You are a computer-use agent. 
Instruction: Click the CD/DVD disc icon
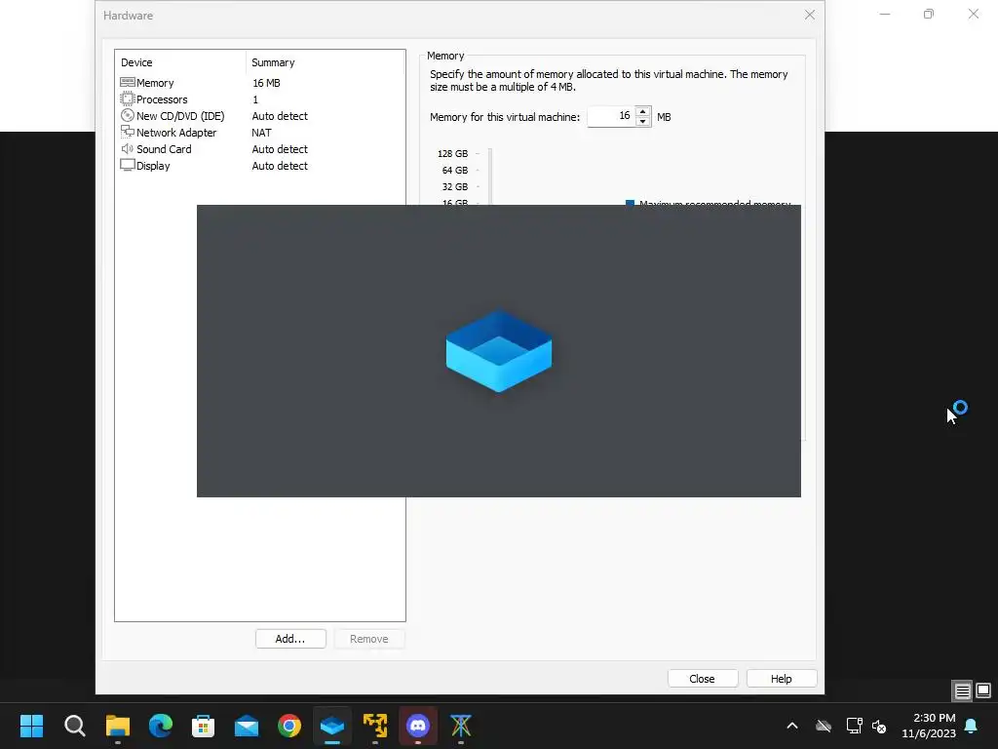point(128,115)
